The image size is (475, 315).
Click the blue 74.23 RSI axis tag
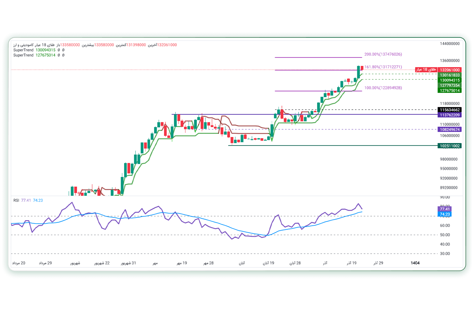point(444,214)
